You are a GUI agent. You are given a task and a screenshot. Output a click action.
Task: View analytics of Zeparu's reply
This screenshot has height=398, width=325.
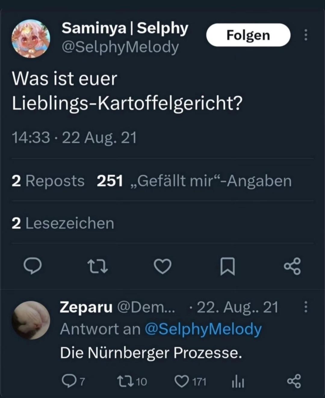click(x=238, y=382)
